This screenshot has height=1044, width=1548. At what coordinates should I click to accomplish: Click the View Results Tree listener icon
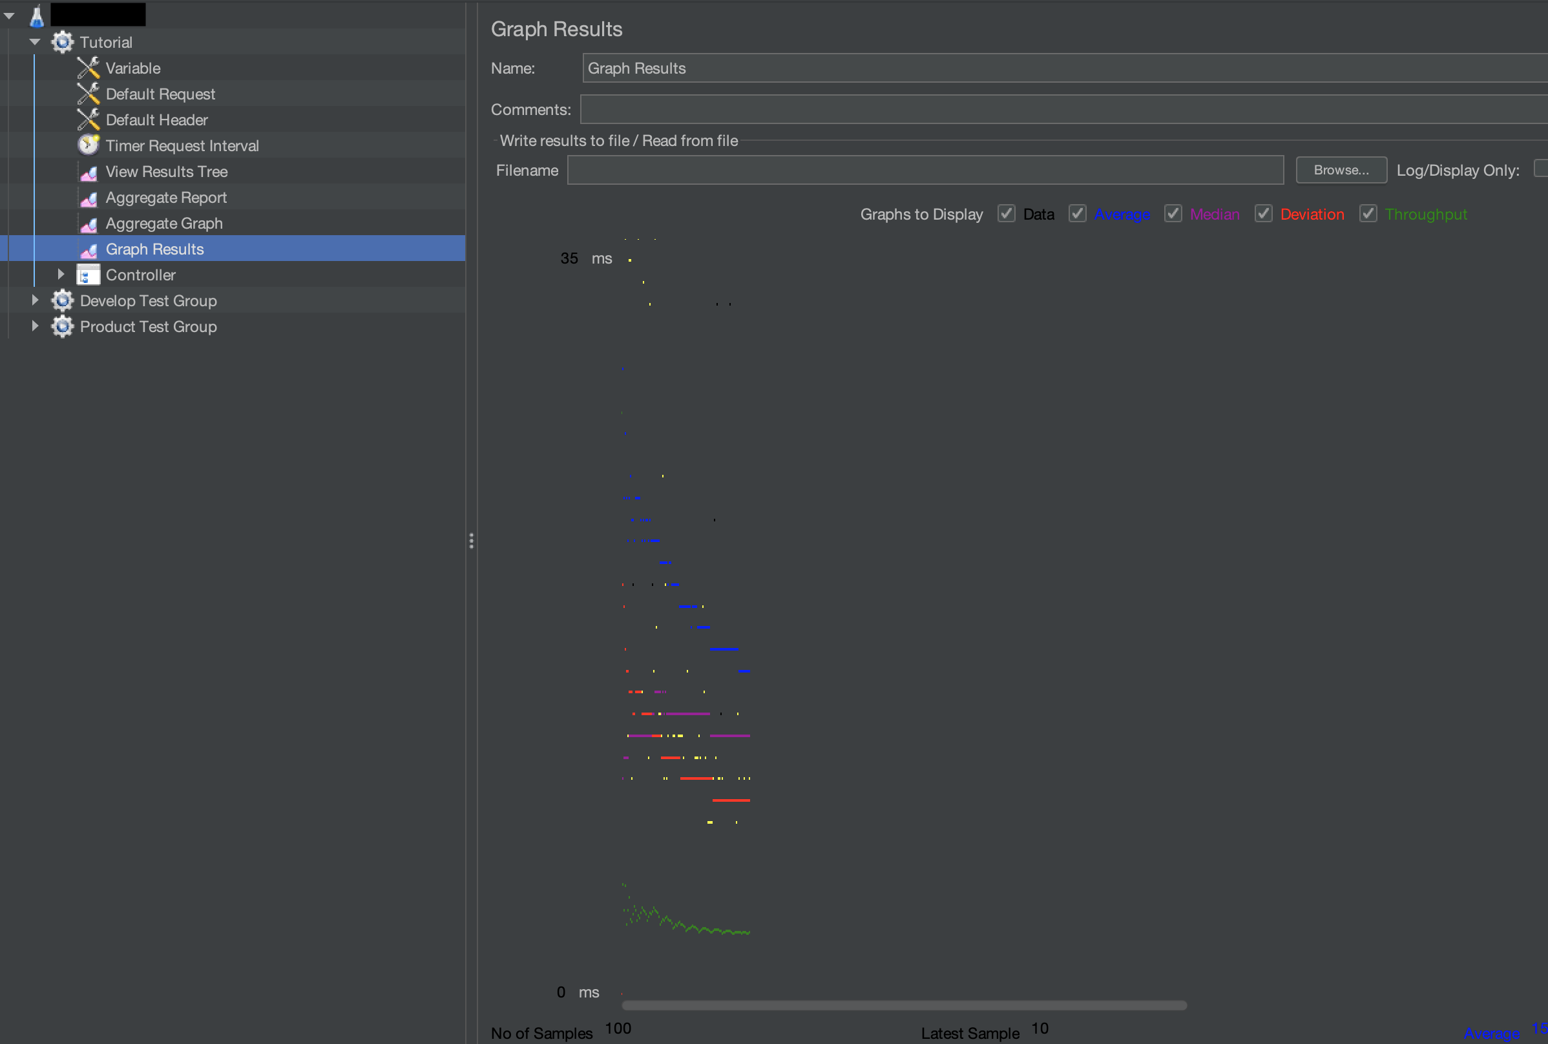coord(88,172)
